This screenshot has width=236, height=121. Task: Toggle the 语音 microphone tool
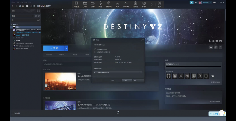point(100,4)
